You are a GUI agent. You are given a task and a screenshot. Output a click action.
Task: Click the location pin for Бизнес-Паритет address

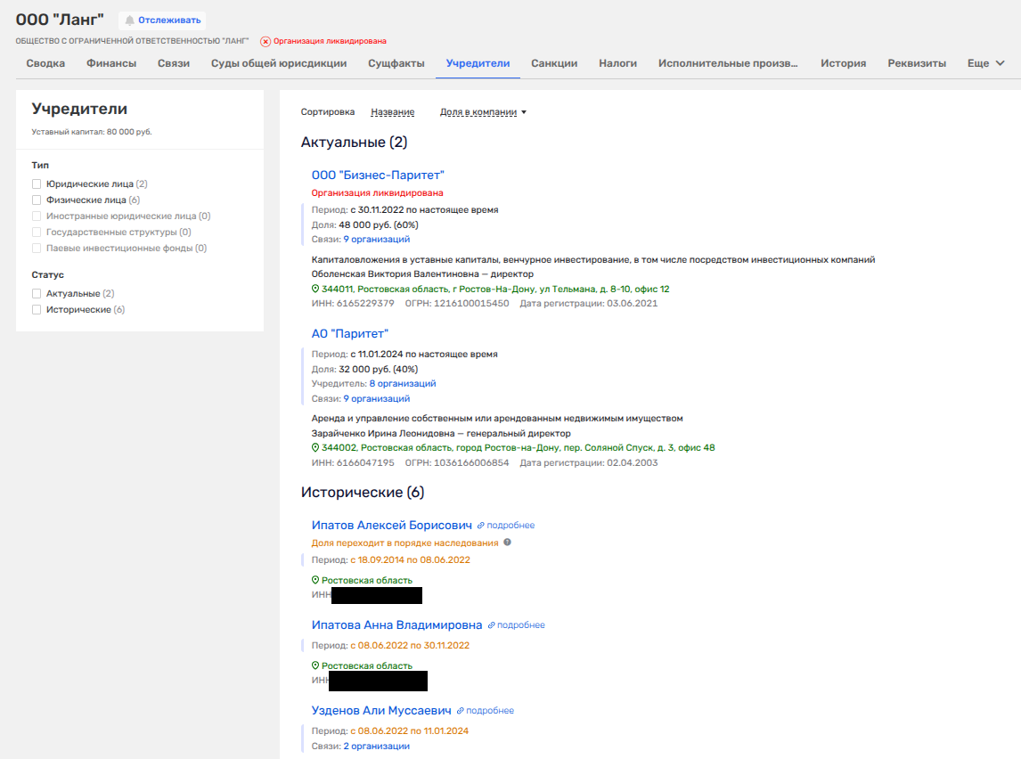(x=315, y=290)
